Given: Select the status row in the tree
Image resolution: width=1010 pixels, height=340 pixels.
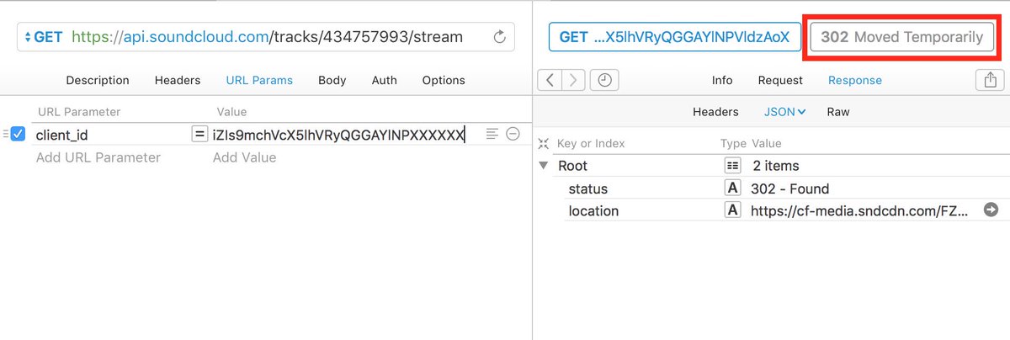Looking at the screenshot, I should (770, 189).
